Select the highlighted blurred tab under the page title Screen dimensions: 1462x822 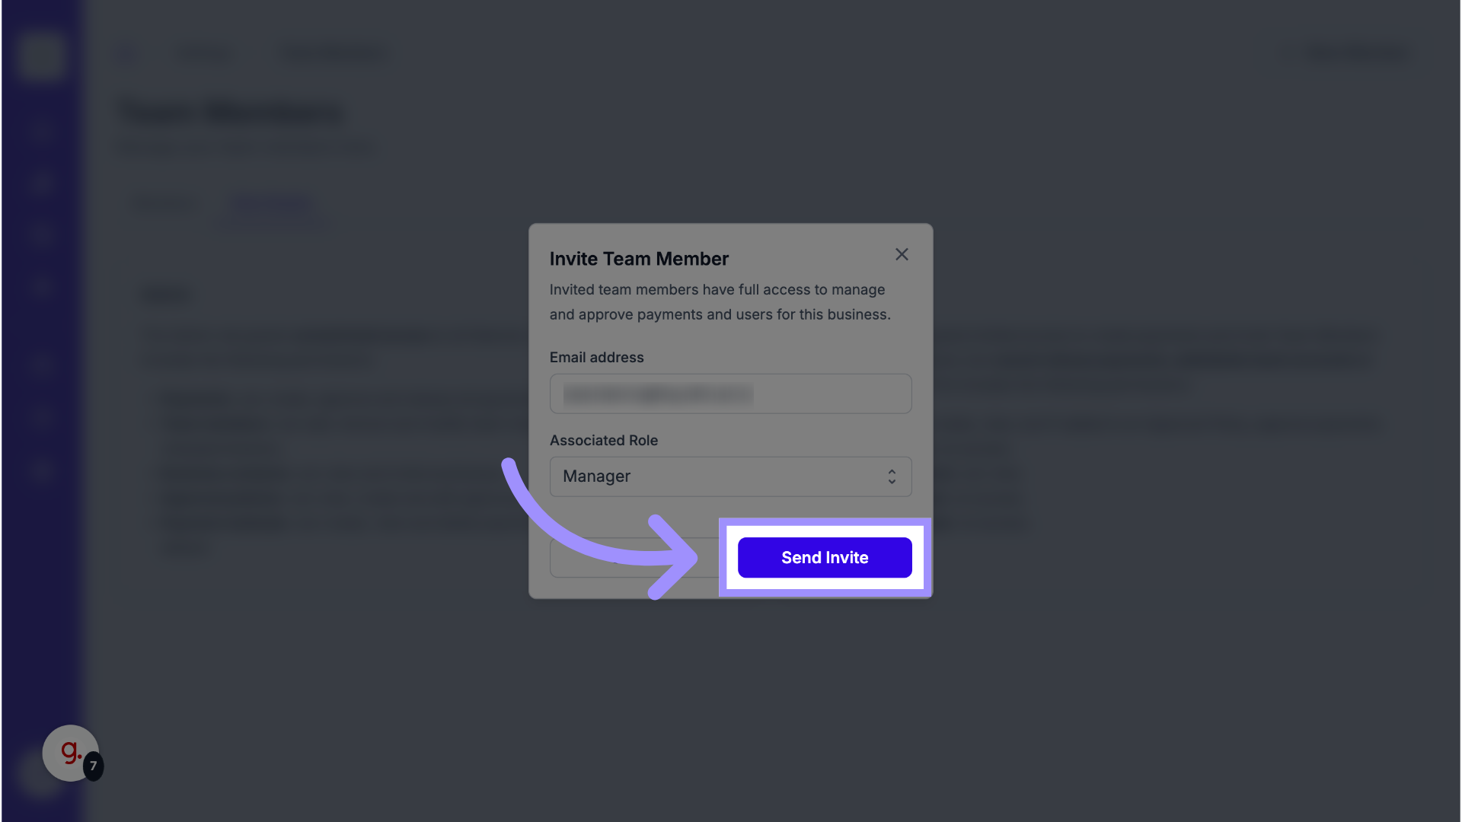[x=271, y=204]
